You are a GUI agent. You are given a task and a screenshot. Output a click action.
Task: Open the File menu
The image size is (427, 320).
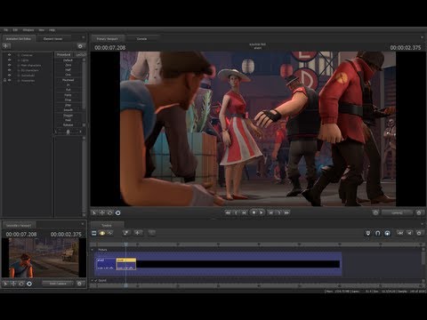6,30
